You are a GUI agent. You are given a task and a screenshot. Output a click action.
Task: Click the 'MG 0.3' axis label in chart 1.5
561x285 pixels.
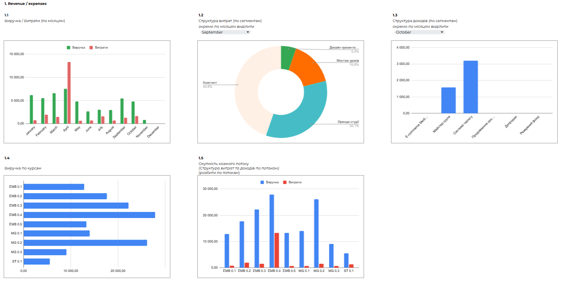[x=334, y=271]
